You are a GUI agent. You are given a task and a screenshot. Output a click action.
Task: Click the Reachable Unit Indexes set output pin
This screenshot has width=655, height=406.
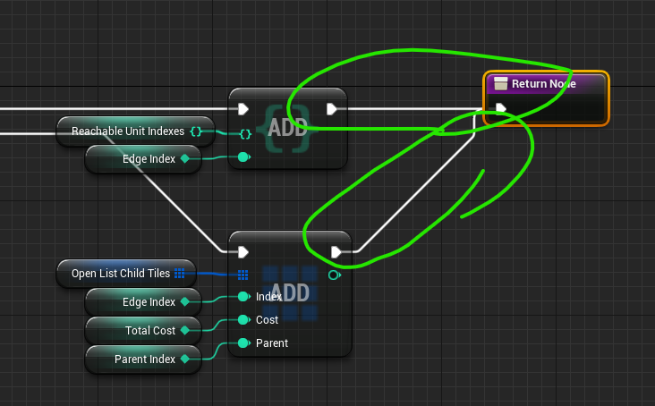pyautogui.click(x=195, y=131)
